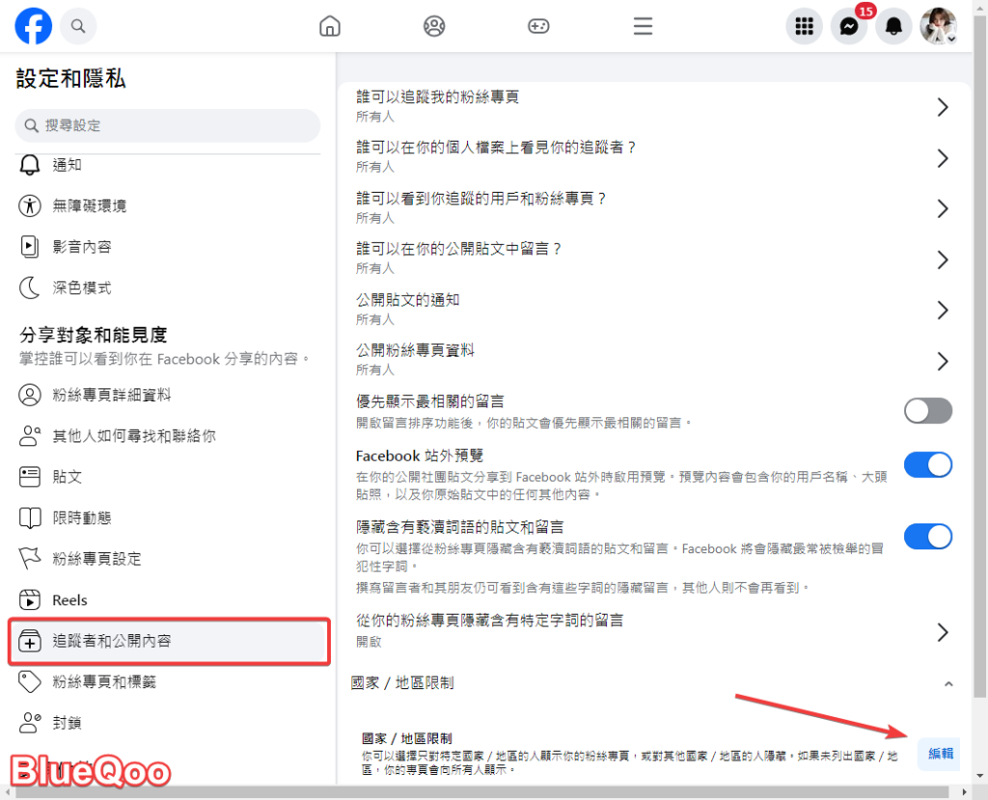Click the 搜尋設定 search field
The image size is (988, 800).
(168, 125)
